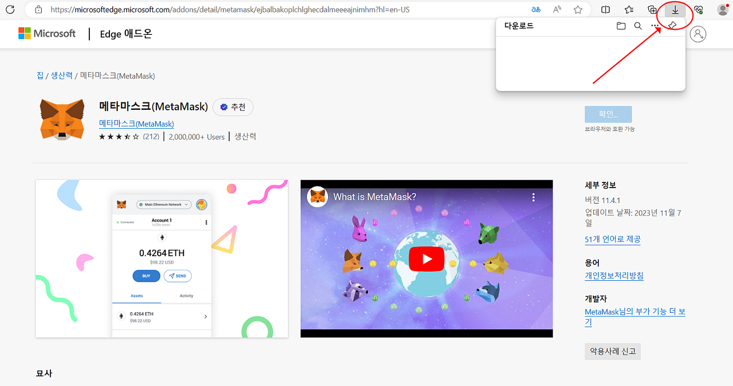Screen dimensions: 733x386
Task: Open split screen view icon
Action: 606,10
